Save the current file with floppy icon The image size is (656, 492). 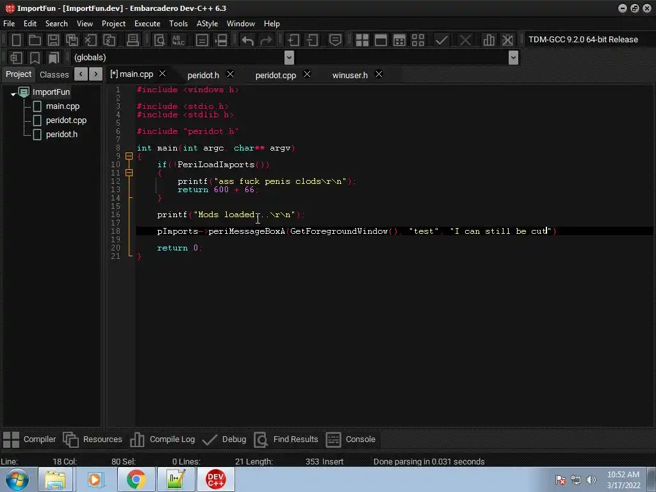pos(53,40)
